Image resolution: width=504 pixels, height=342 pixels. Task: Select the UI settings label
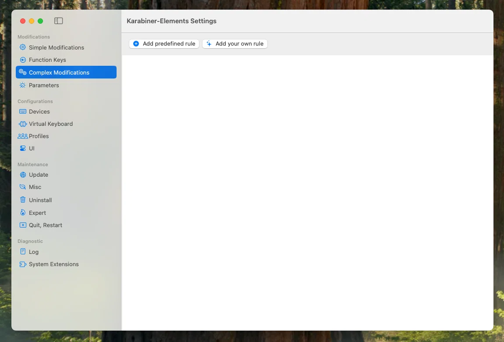32,148
